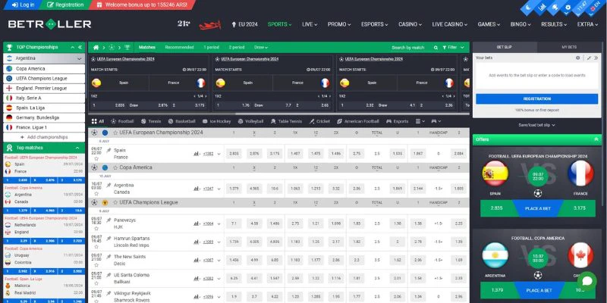
Task: Open the more-sports list dropdown
Action: [420, 121]
